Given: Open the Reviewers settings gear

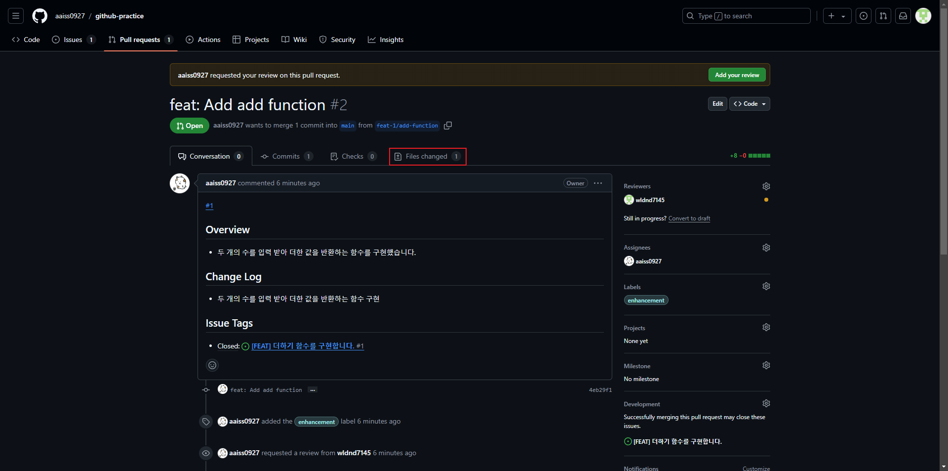Looking at the screenshot, I should pos(766,186).
